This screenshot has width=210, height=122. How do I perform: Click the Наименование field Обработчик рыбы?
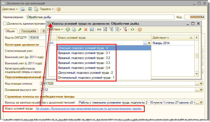point(100,17)
